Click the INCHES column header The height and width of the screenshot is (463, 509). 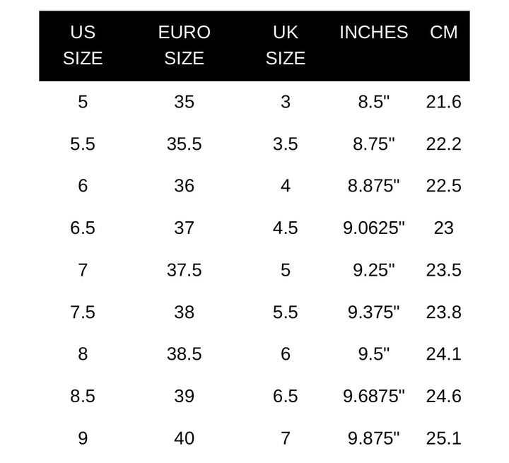click(374, 32)
